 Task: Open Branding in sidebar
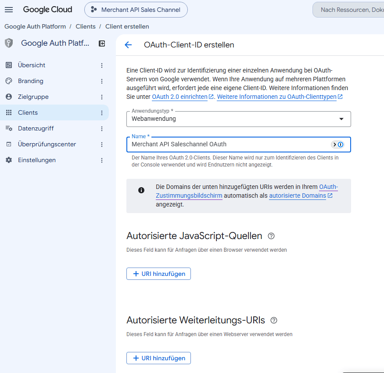click(x=54, y=81)
